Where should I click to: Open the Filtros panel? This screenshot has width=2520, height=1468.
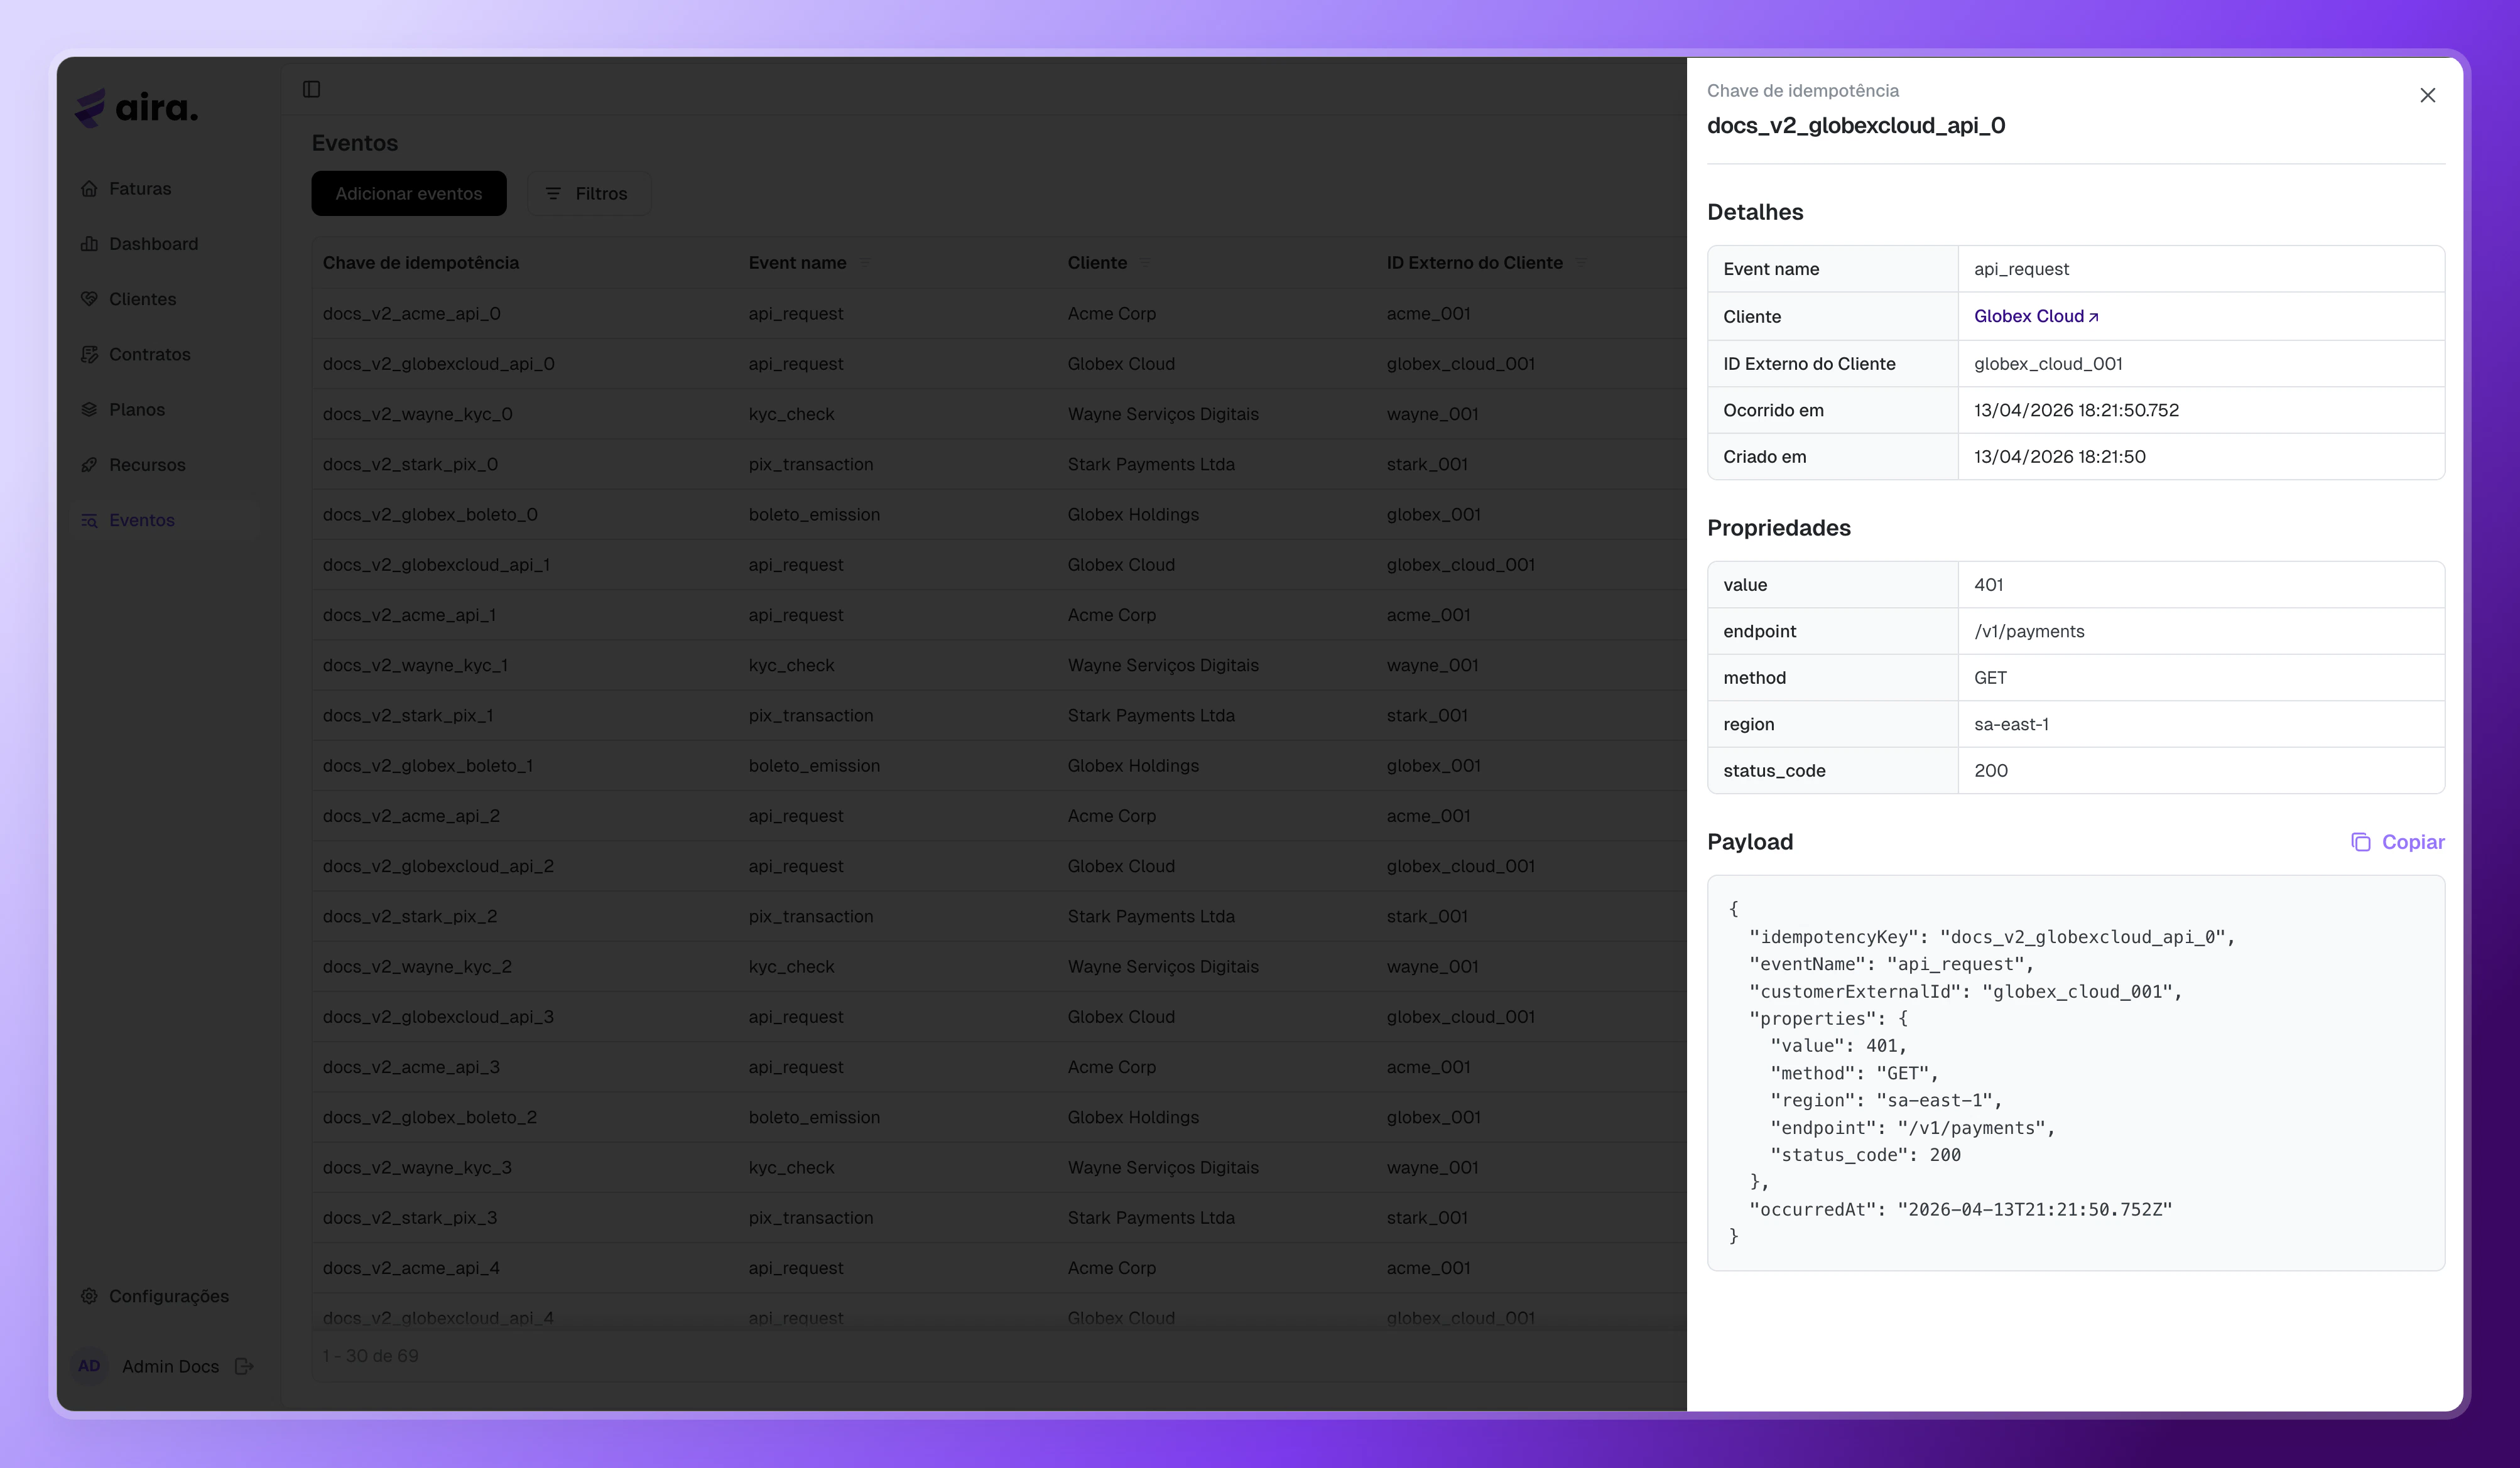588,193
